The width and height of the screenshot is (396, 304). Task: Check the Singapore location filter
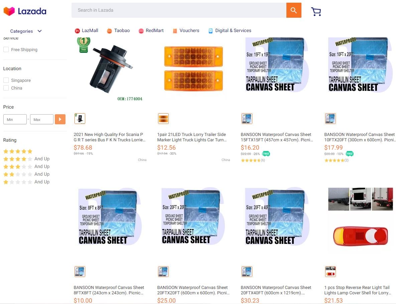coord(6,80)
